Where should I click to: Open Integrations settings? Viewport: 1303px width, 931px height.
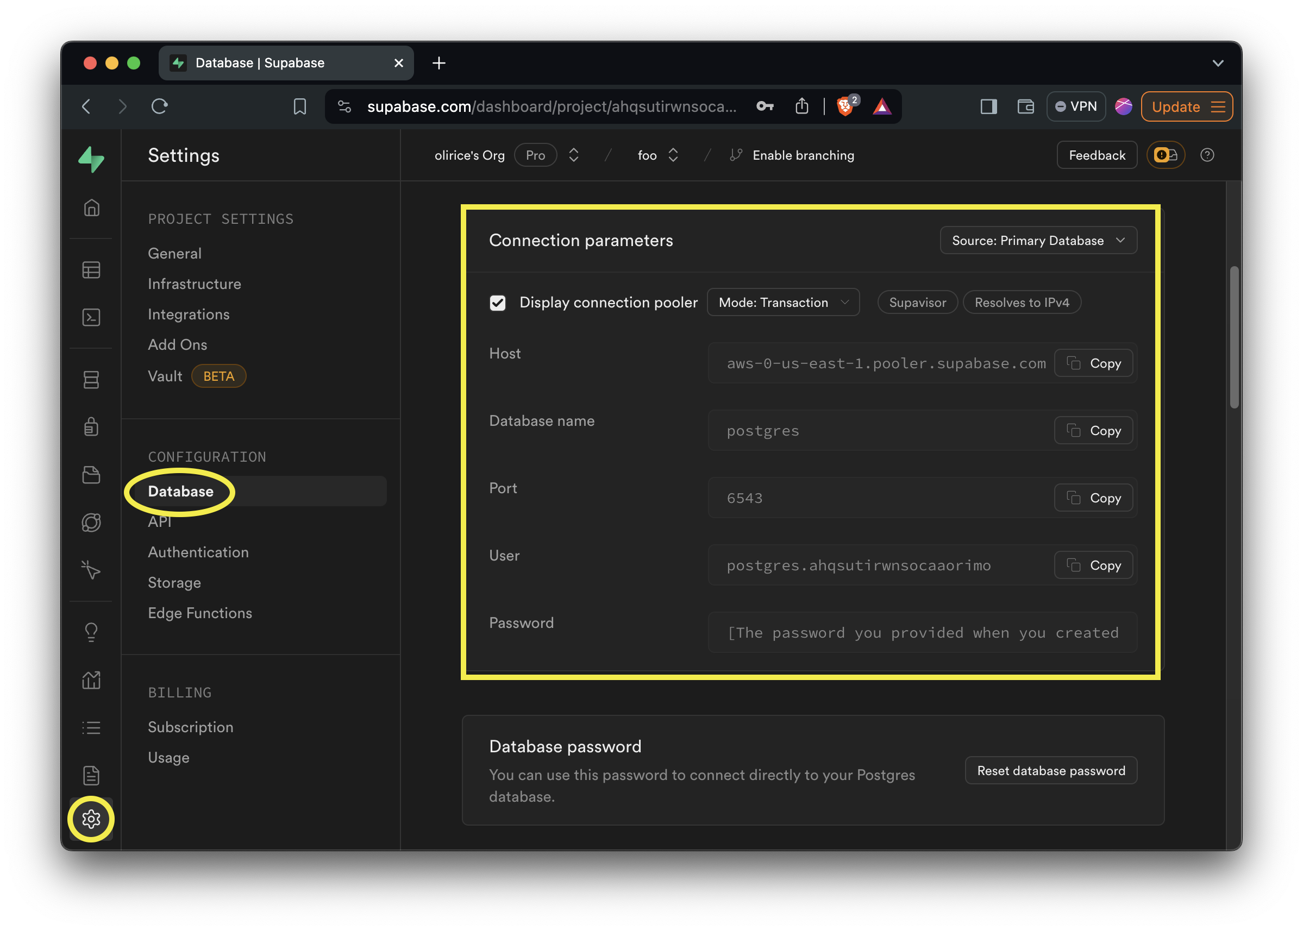click(189, 314)
